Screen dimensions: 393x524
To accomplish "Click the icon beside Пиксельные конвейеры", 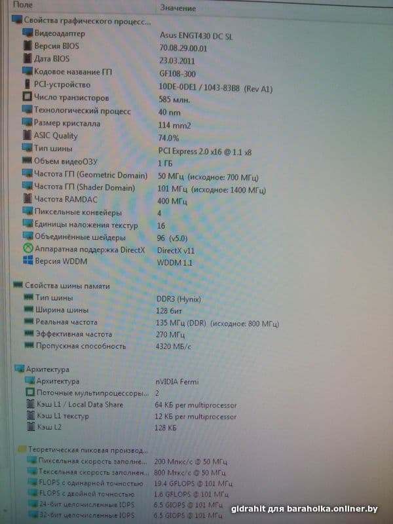I will click(28, 211).
